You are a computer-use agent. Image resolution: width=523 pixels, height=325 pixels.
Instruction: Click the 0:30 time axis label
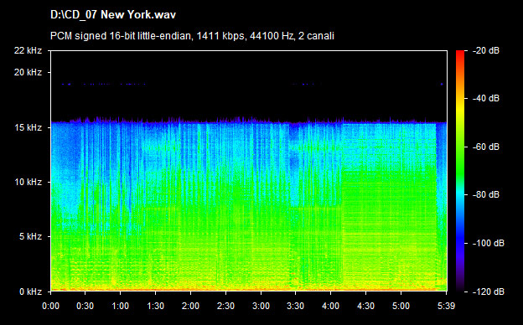click(85, 306)
